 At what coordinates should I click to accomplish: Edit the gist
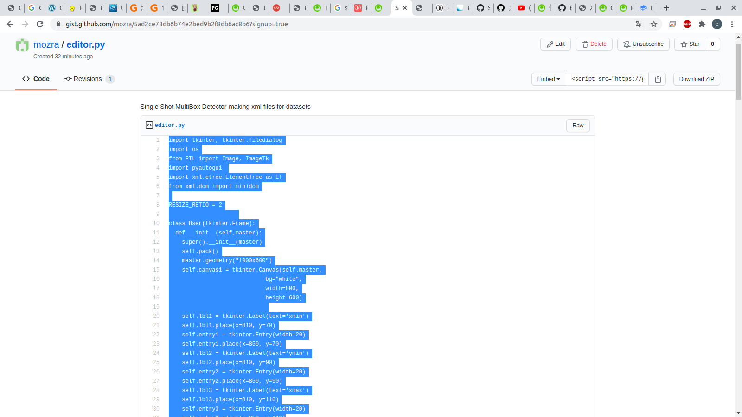[x=555, y=44]
